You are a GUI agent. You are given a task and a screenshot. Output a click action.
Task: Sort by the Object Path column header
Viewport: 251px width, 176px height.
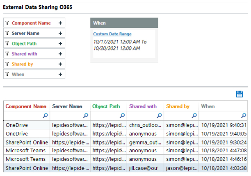click(109, 106)
